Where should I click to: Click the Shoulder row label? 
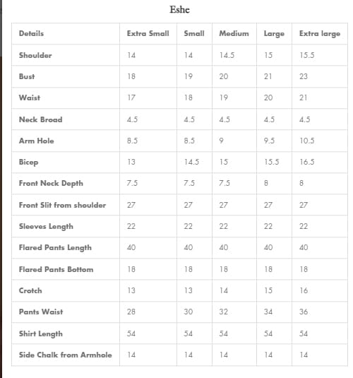35,55
